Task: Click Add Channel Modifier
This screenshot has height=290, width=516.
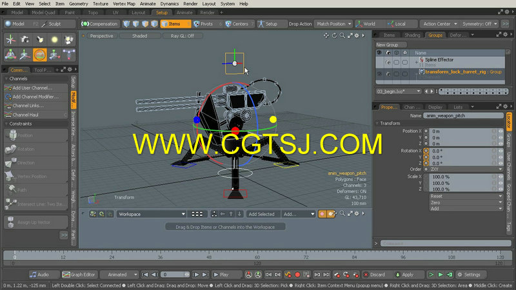Action: (x=35, y=97)
